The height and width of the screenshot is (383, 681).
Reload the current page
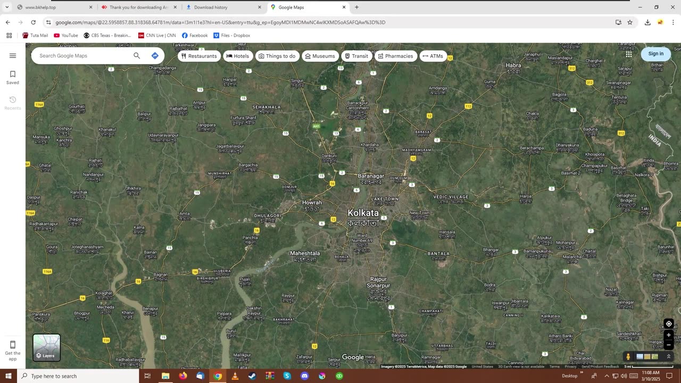(33, 22)
